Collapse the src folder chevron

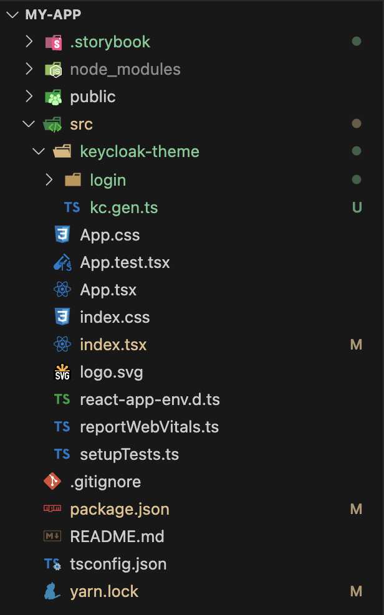pos(29,124)
